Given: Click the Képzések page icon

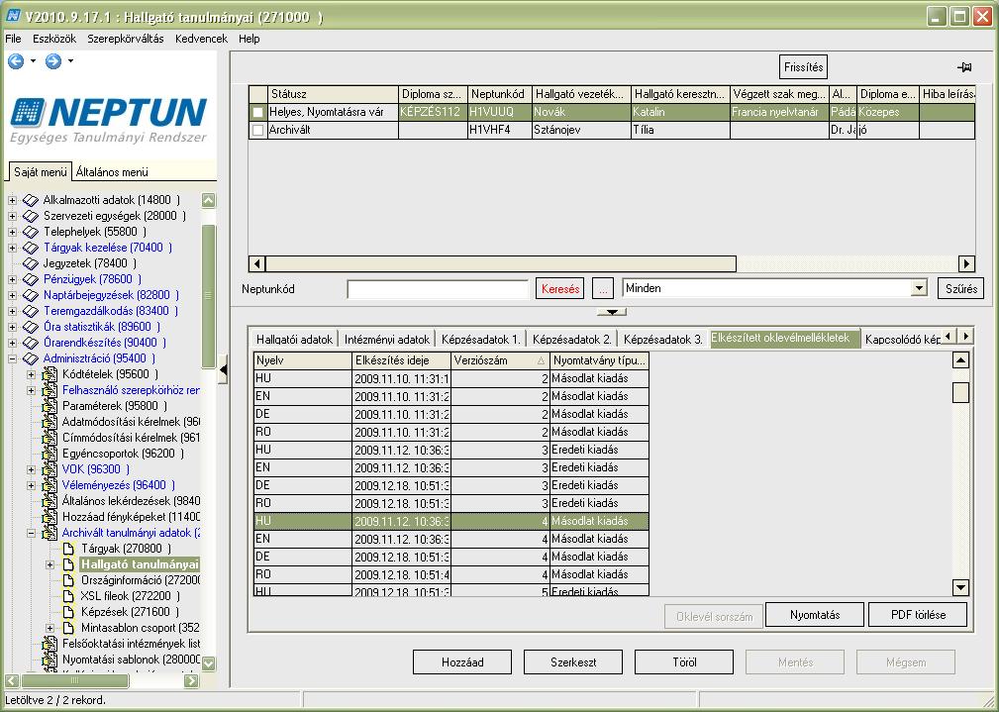Looking at the screenshot, I should (68, 612).
